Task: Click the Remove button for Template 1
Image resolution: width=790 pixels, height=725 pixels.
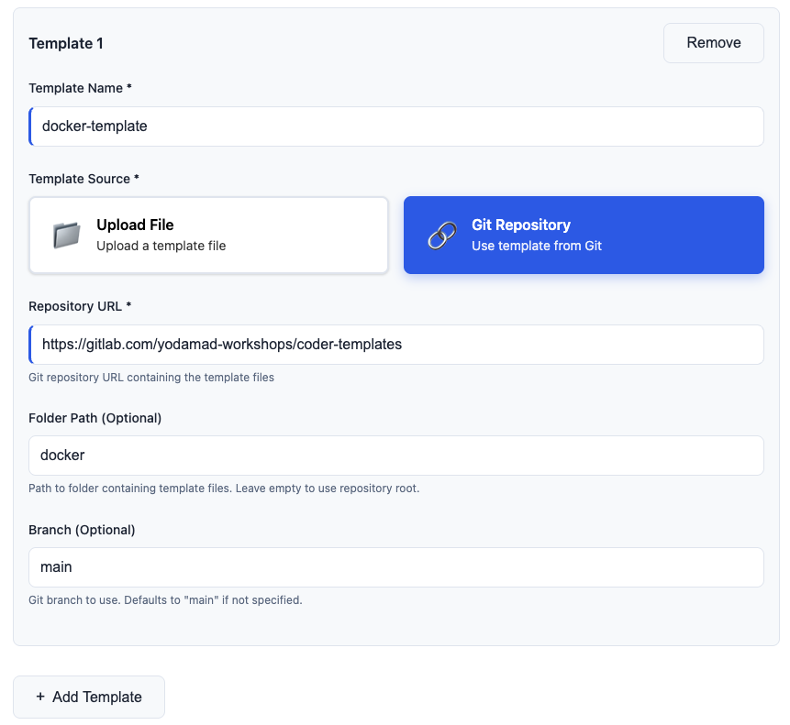Action: [x=713, y=42]
